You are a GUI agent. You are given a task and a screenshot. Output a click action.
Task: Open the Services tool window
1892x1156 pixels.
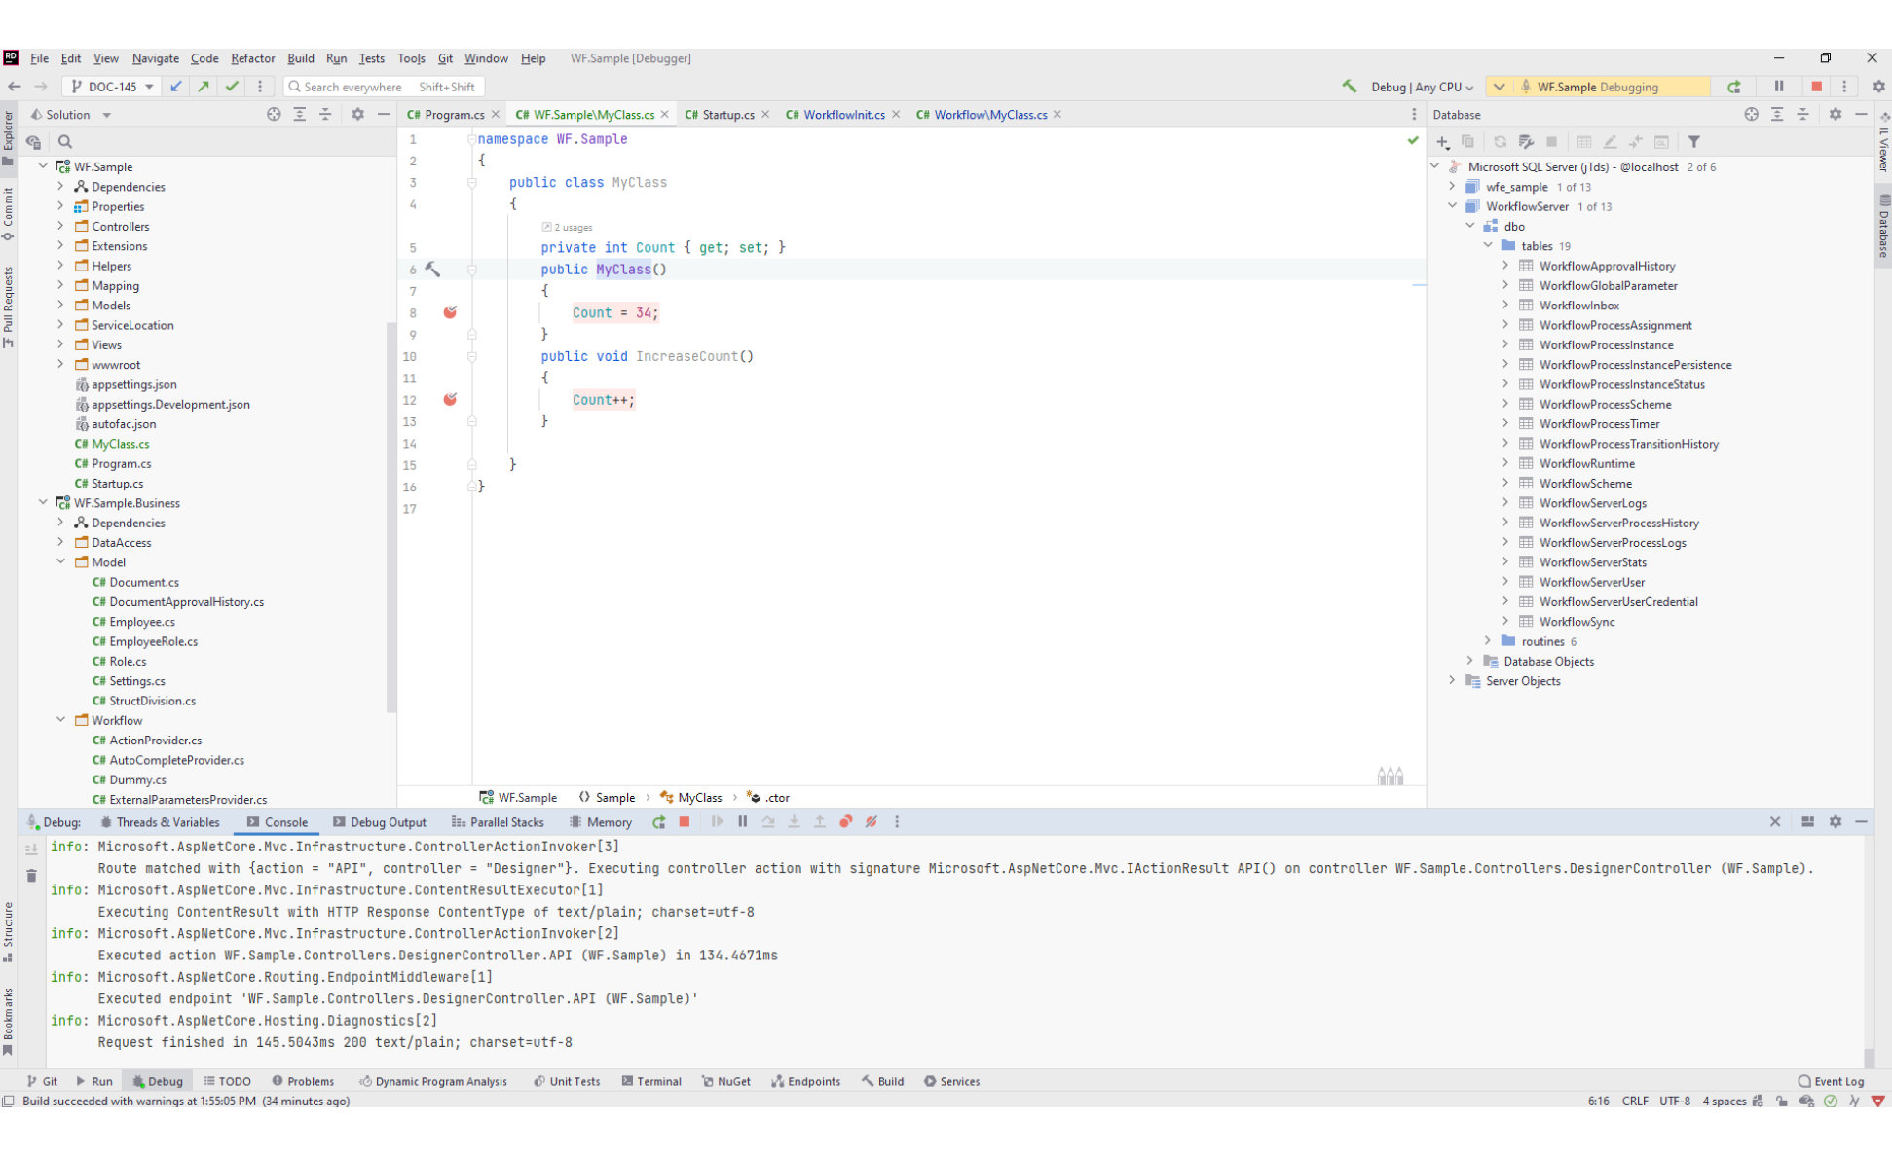click(951, 1081)
